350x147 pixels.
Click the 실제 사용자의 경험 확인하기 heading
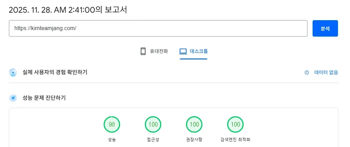click(55, 72)
